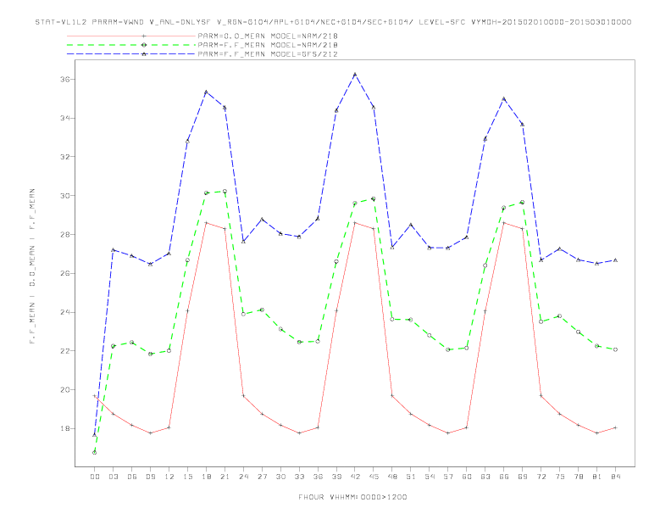Image resolution: width=671 pixels, height=519 pixels.
Task: Click x-axis forecast hour label 78
Action: point(579,477)
